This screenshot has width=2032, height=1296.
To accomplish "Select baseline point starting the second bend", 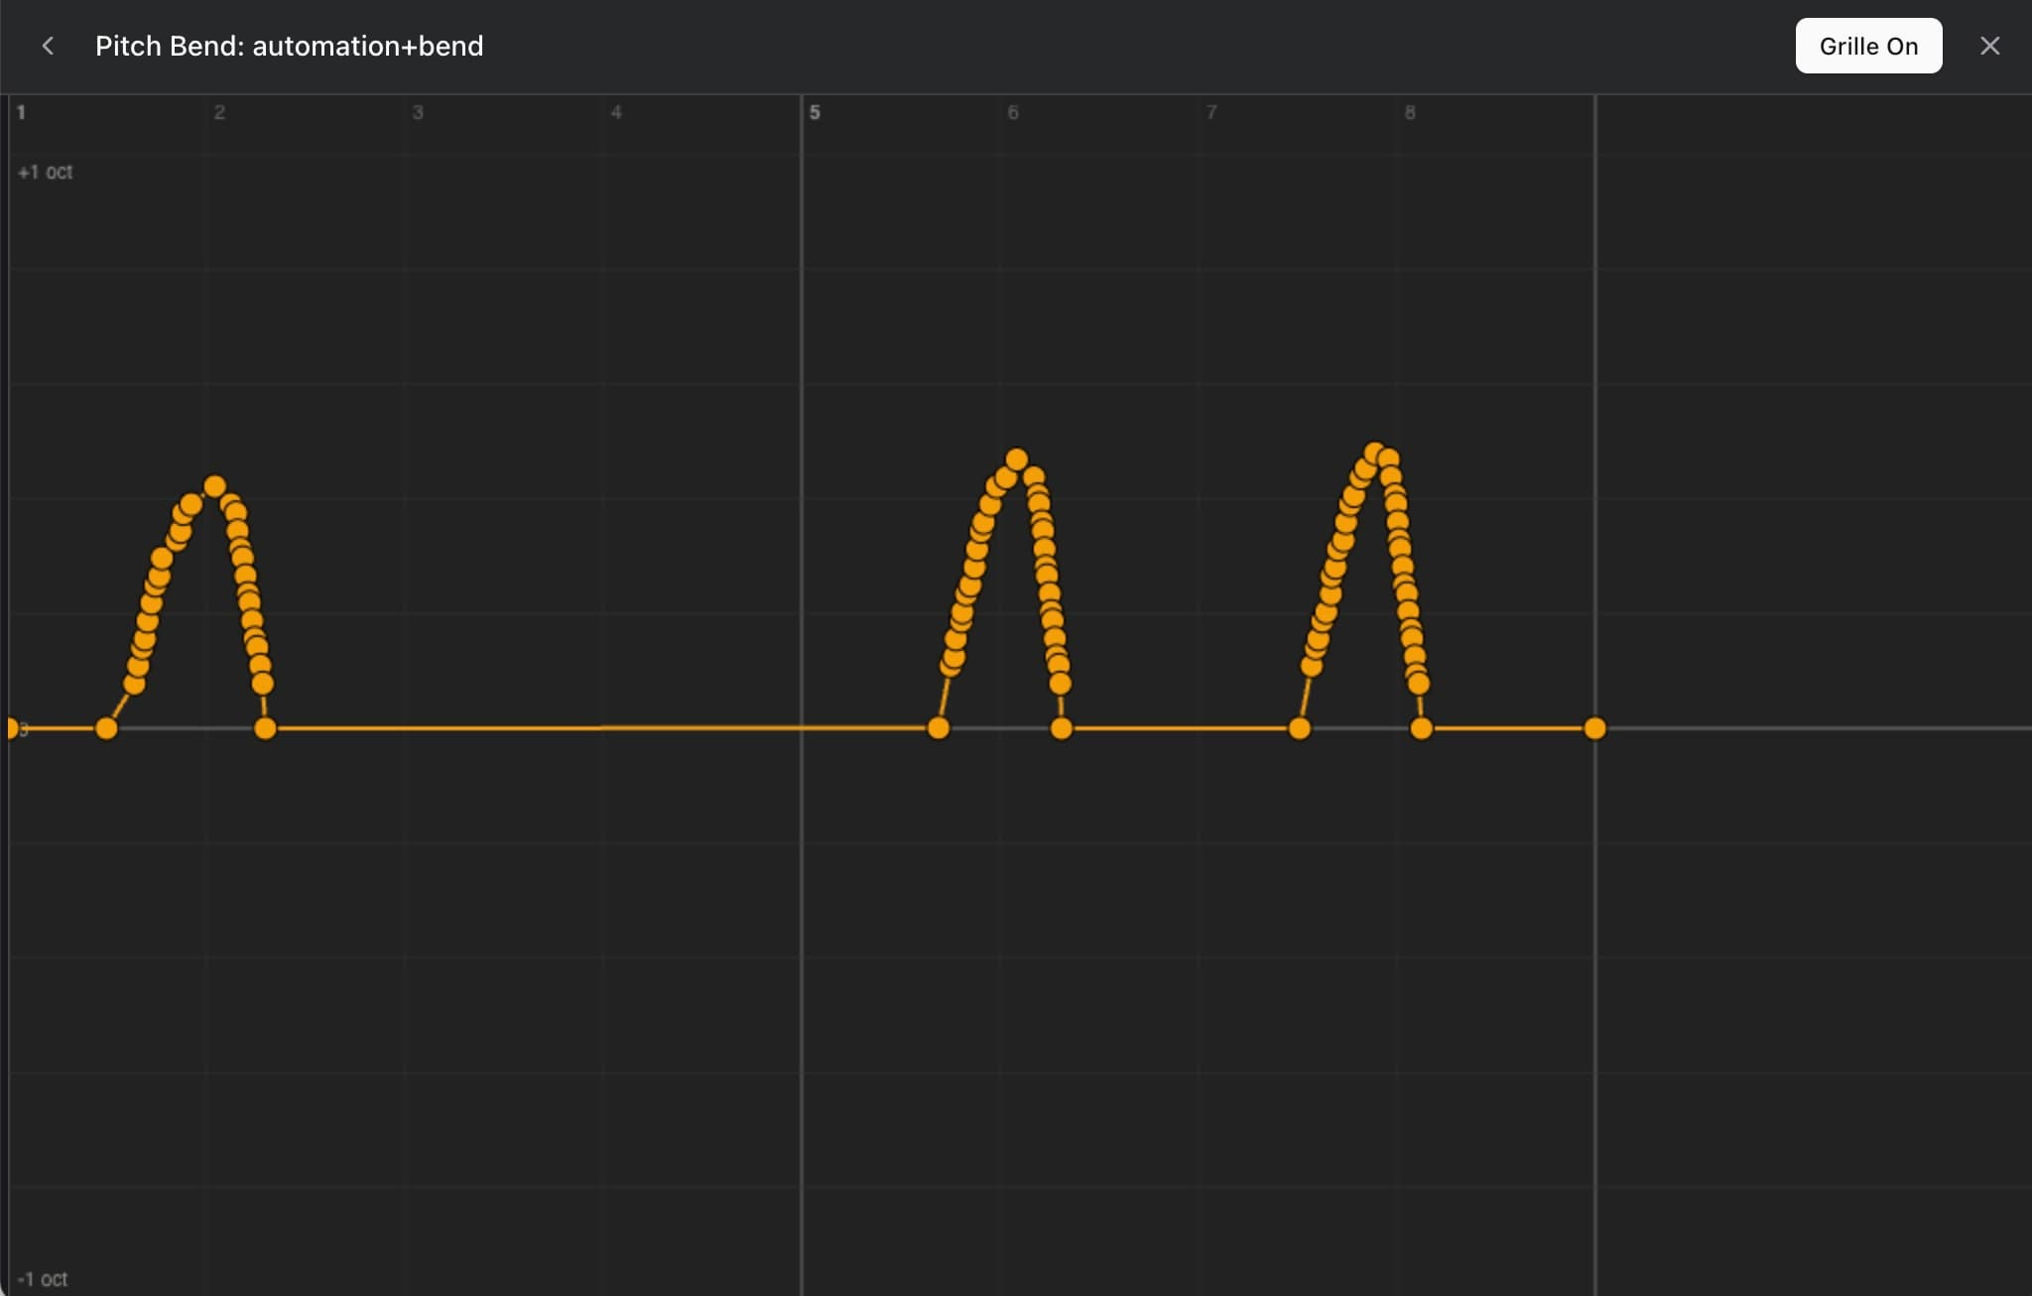I will (938, 728).
